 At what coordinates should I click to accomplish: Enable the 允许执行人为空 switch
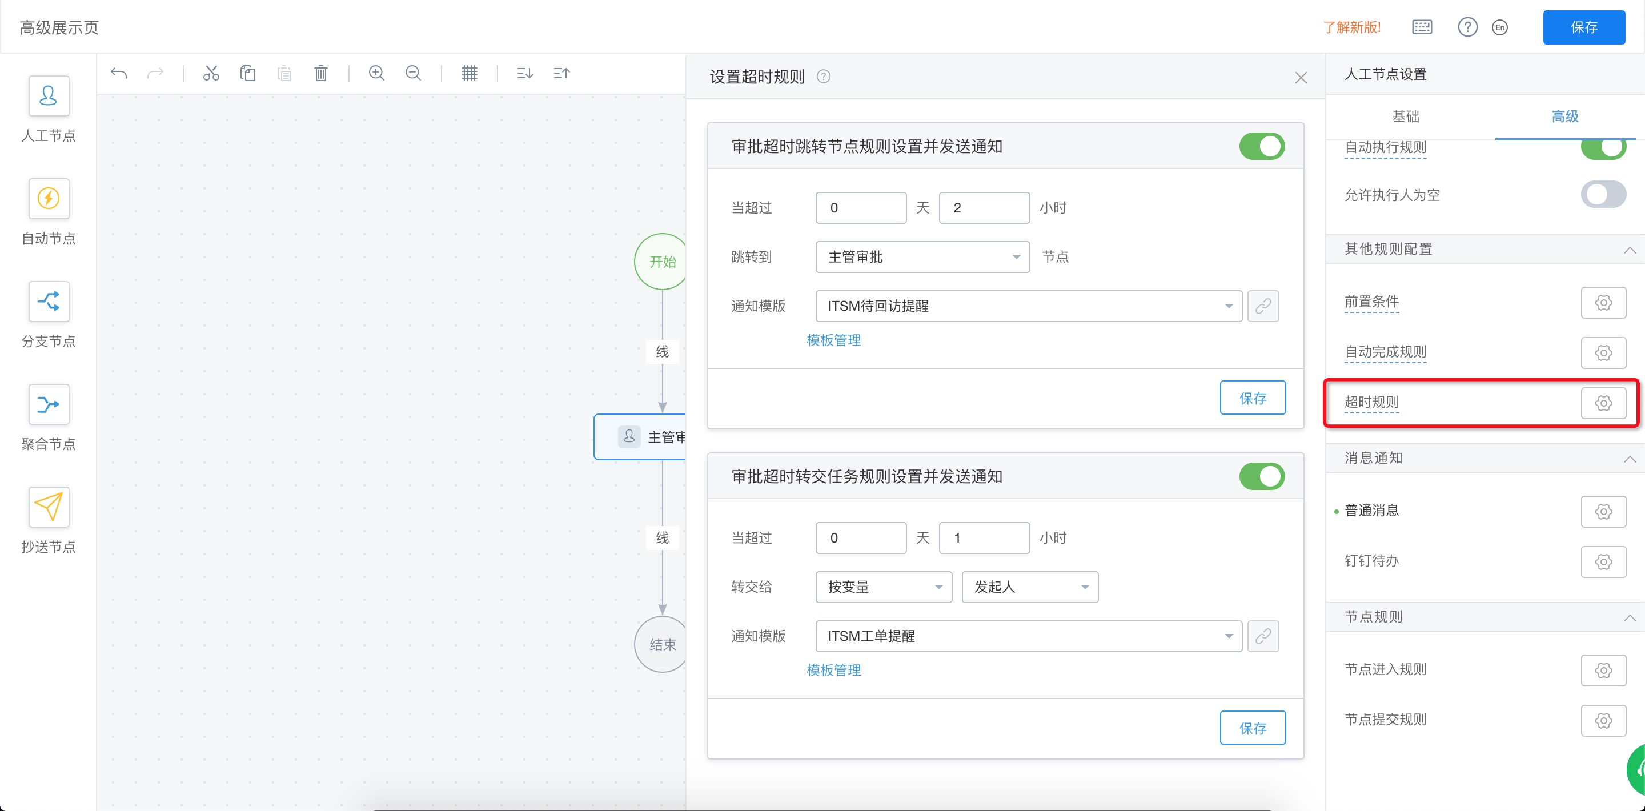point(1603,195)
